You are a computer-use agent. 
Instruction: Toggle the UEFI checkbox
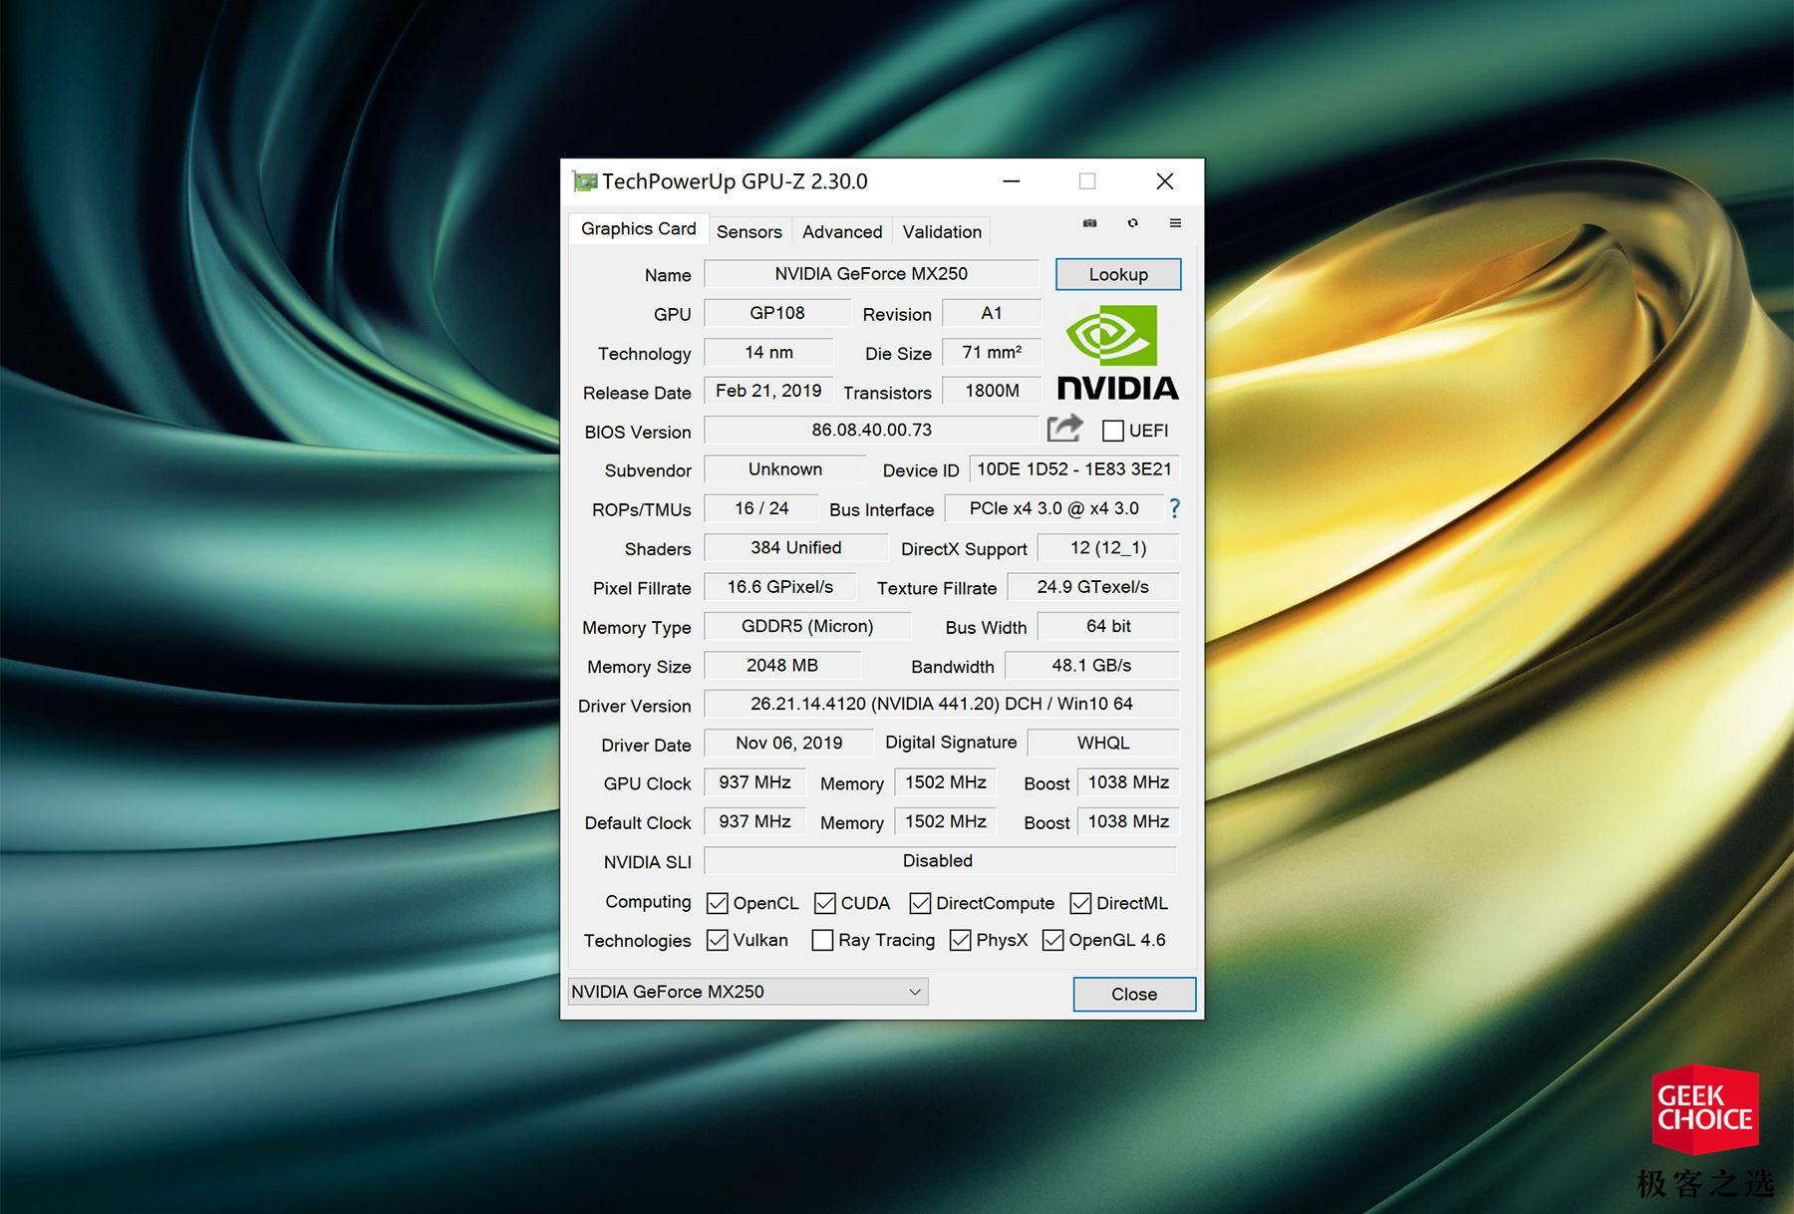pos(1113,431)
